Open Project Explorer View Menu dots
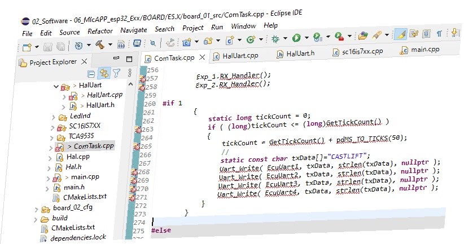464x244 pixels. point(130,72)
